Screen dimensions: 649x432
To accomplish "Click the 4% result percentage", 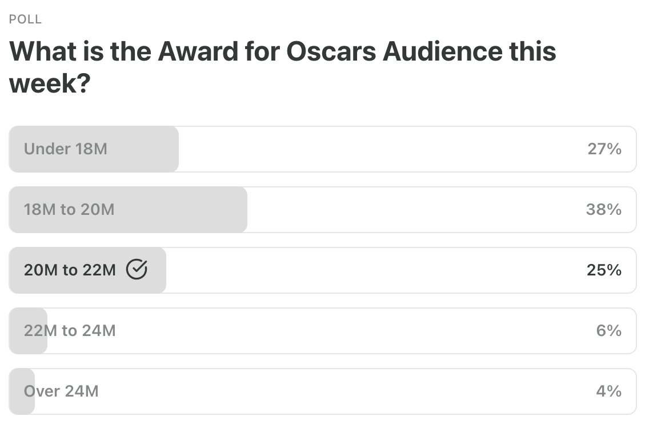I will point(608,391).
